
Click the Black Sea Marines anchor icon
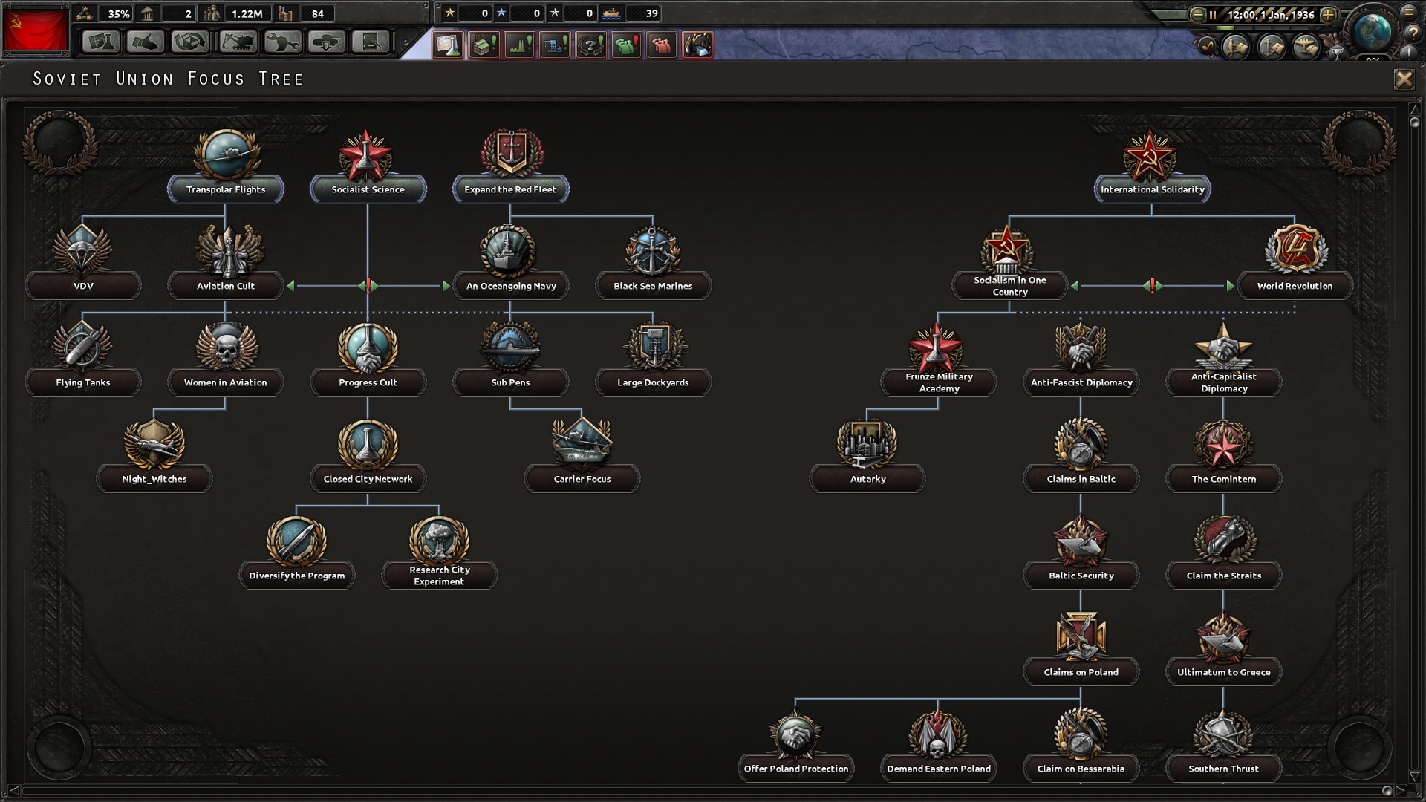click(653, 250)
